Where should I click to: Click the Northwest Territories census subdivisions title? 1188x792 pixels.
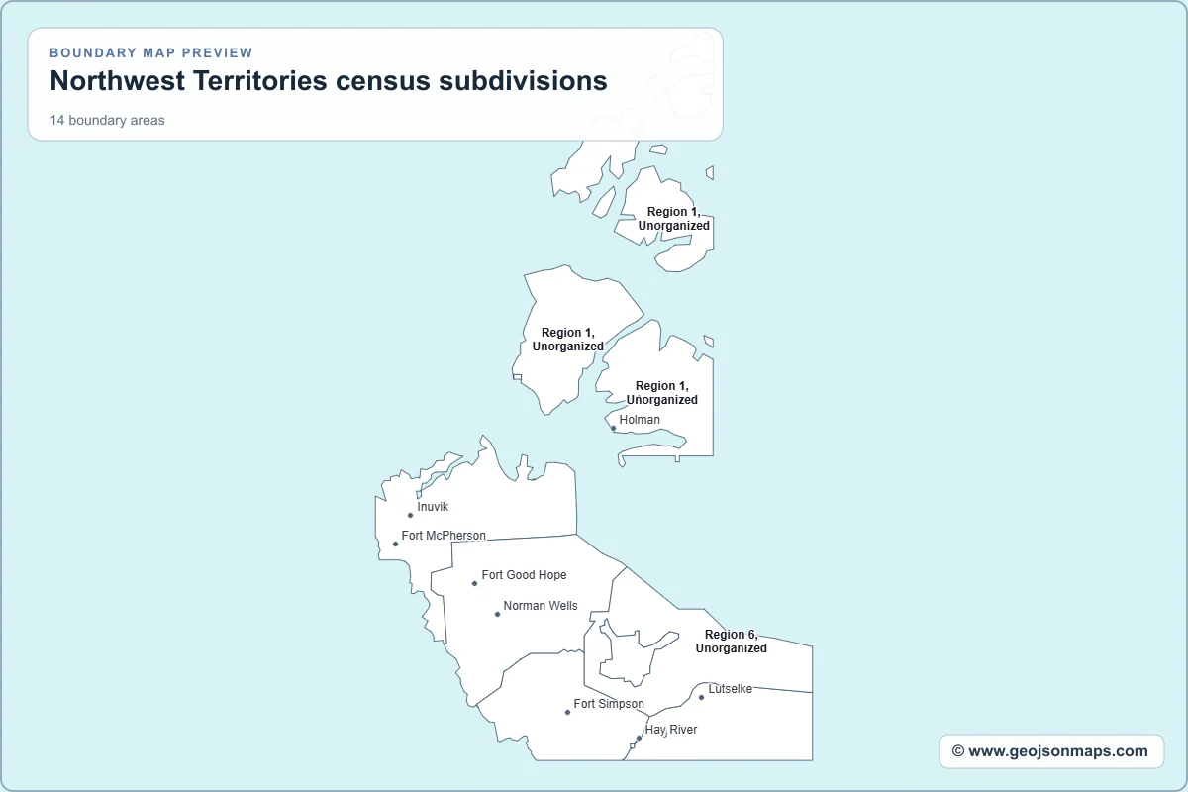pos(329,80)
